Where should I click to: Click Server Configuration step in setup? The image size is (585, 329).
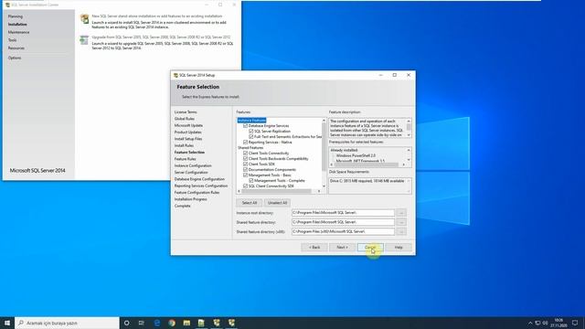(x=191, y=173)
